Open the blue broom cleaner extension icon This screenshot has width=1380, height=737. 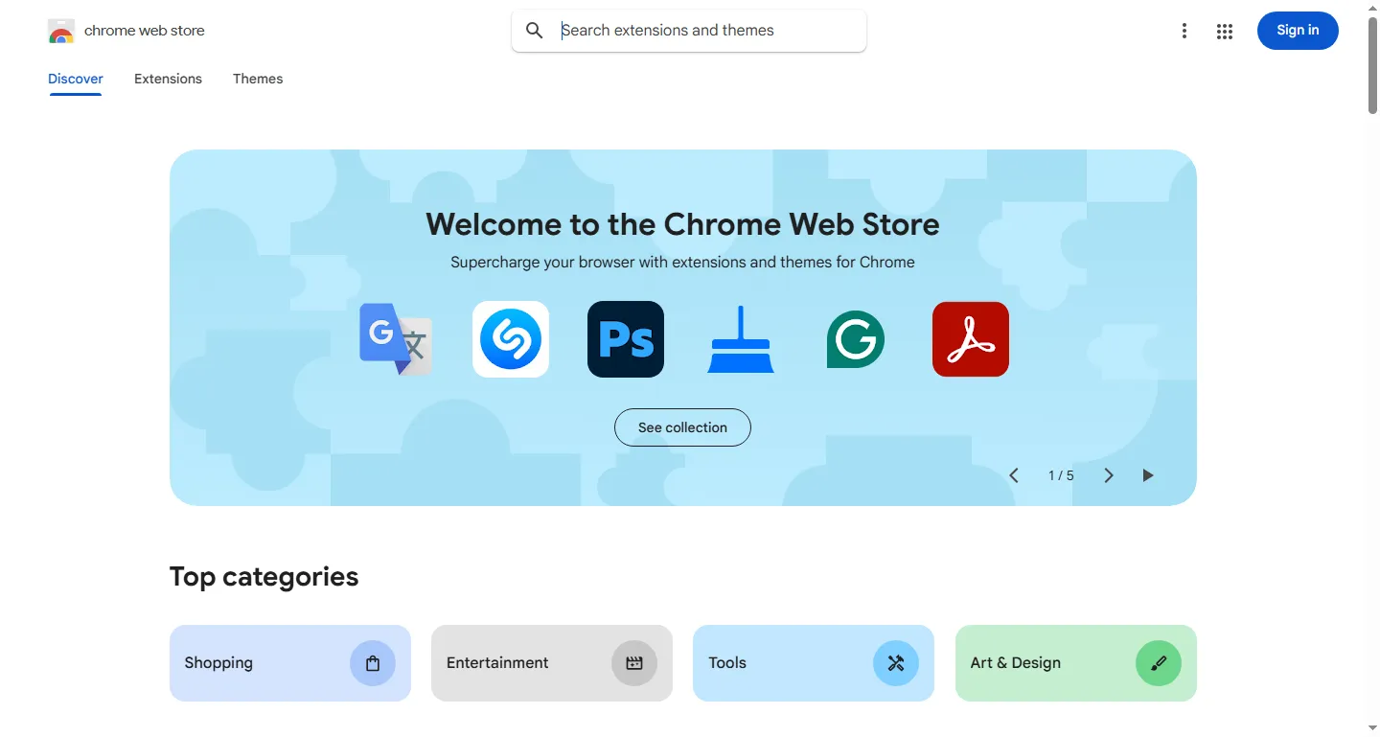point(741,339)
